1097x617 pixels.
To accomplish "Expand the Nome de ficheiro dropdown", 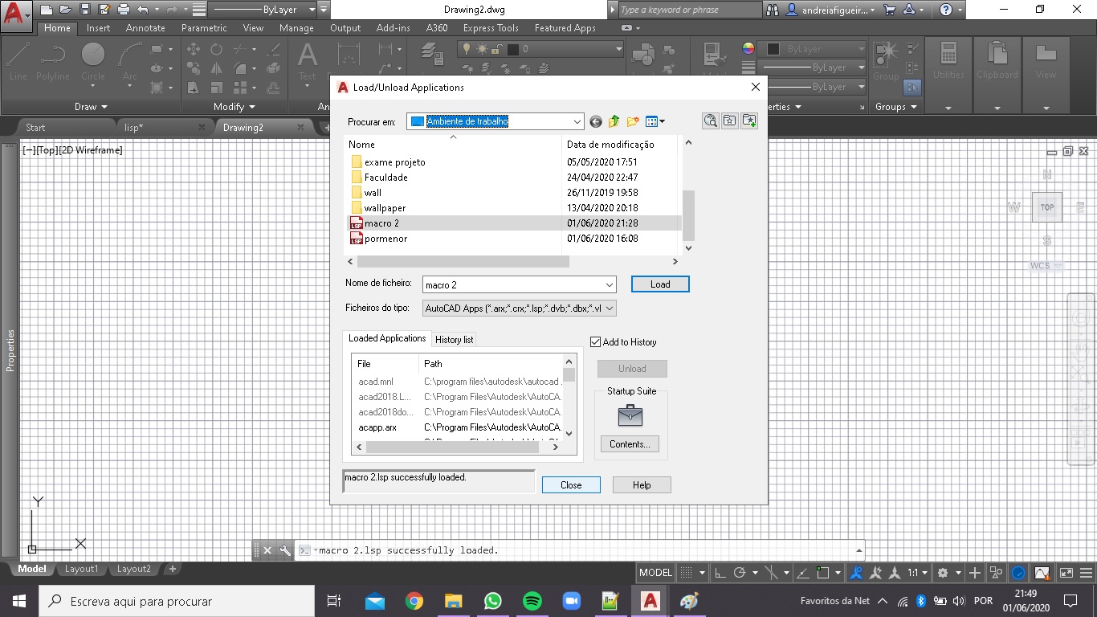I will pos(610,284).
